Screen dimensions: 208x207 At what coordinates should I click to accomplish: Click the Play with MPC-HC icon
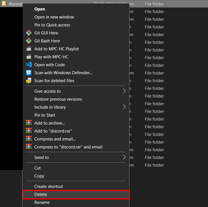tap(29, 57)
